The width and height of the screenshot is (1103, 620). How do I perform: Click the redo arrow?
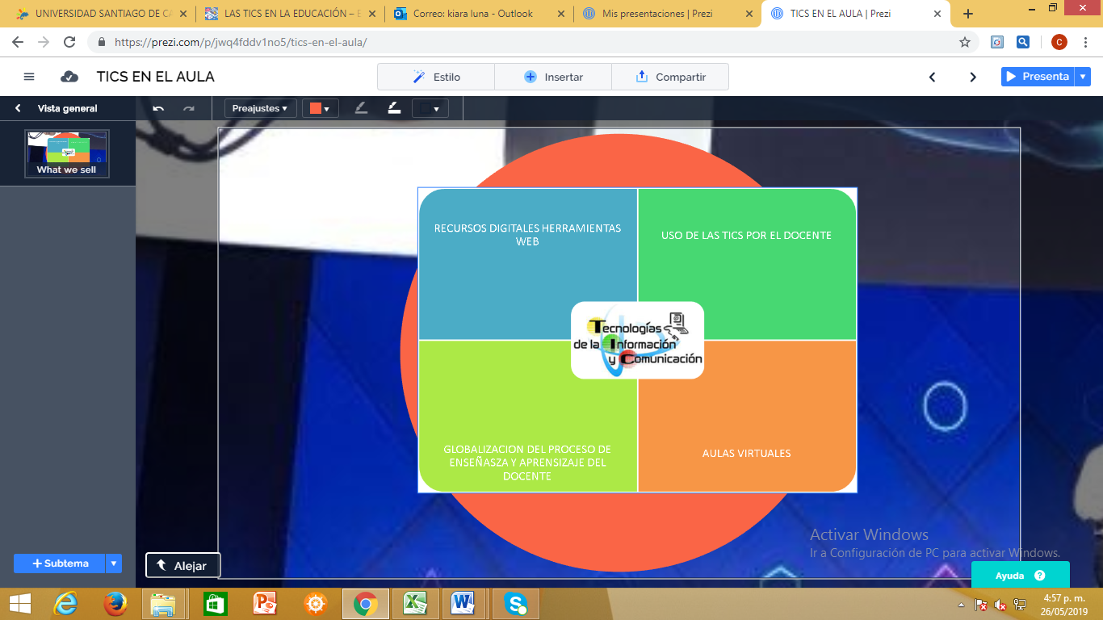coord(189,108)
